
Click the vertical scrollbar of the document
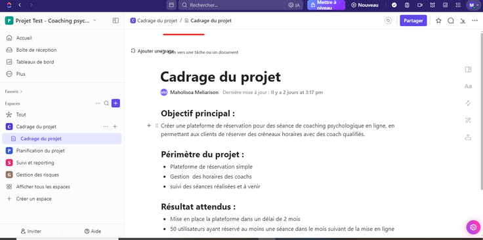(x=481, y=111)
